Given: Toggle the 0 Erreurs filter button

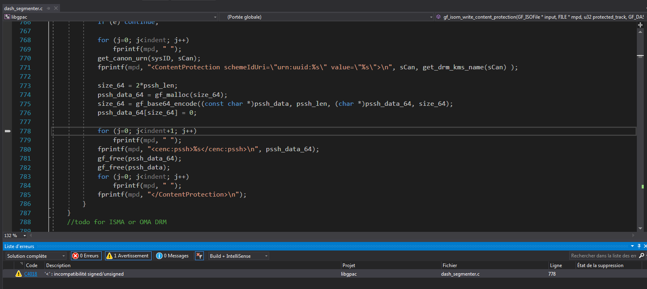Looking at the screenshot, I should (86, 256).
